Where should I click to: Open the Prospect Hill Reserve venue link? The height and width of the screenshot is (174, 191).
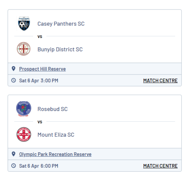(42, 69)
